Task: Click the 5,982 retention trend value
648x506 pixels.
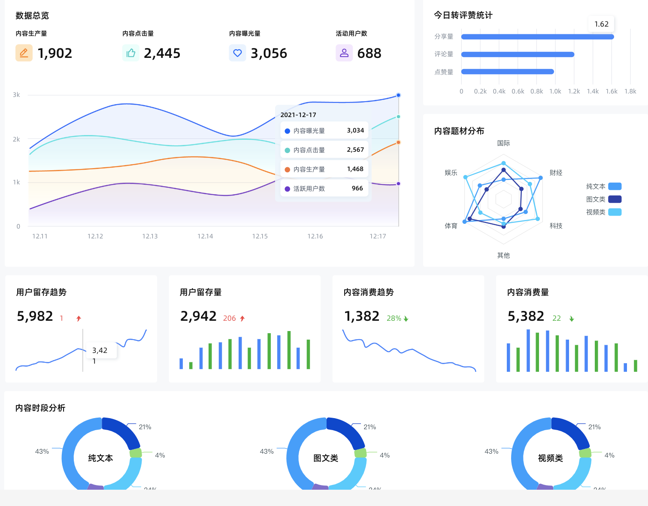Action: tap(35, 316)
